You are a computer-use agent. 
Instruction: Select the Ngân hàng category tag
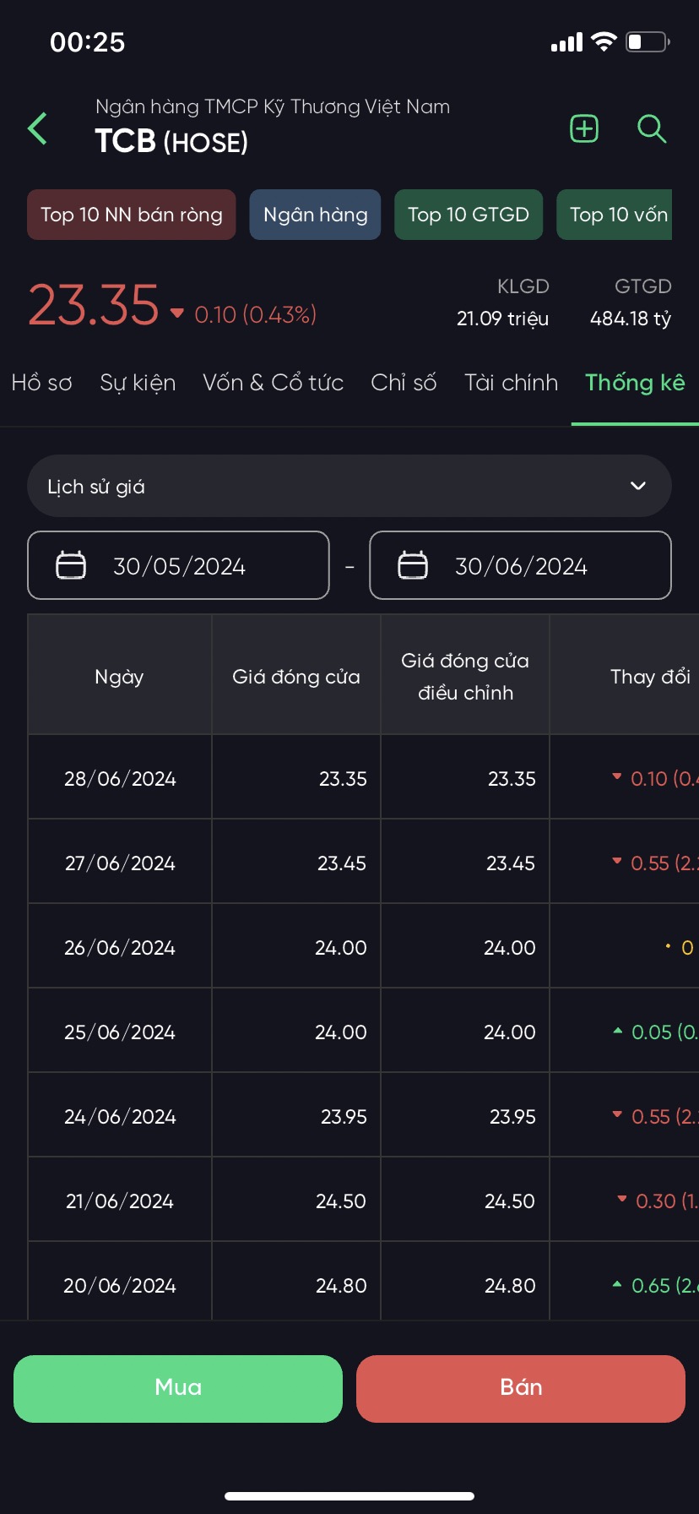pos(315,215)
